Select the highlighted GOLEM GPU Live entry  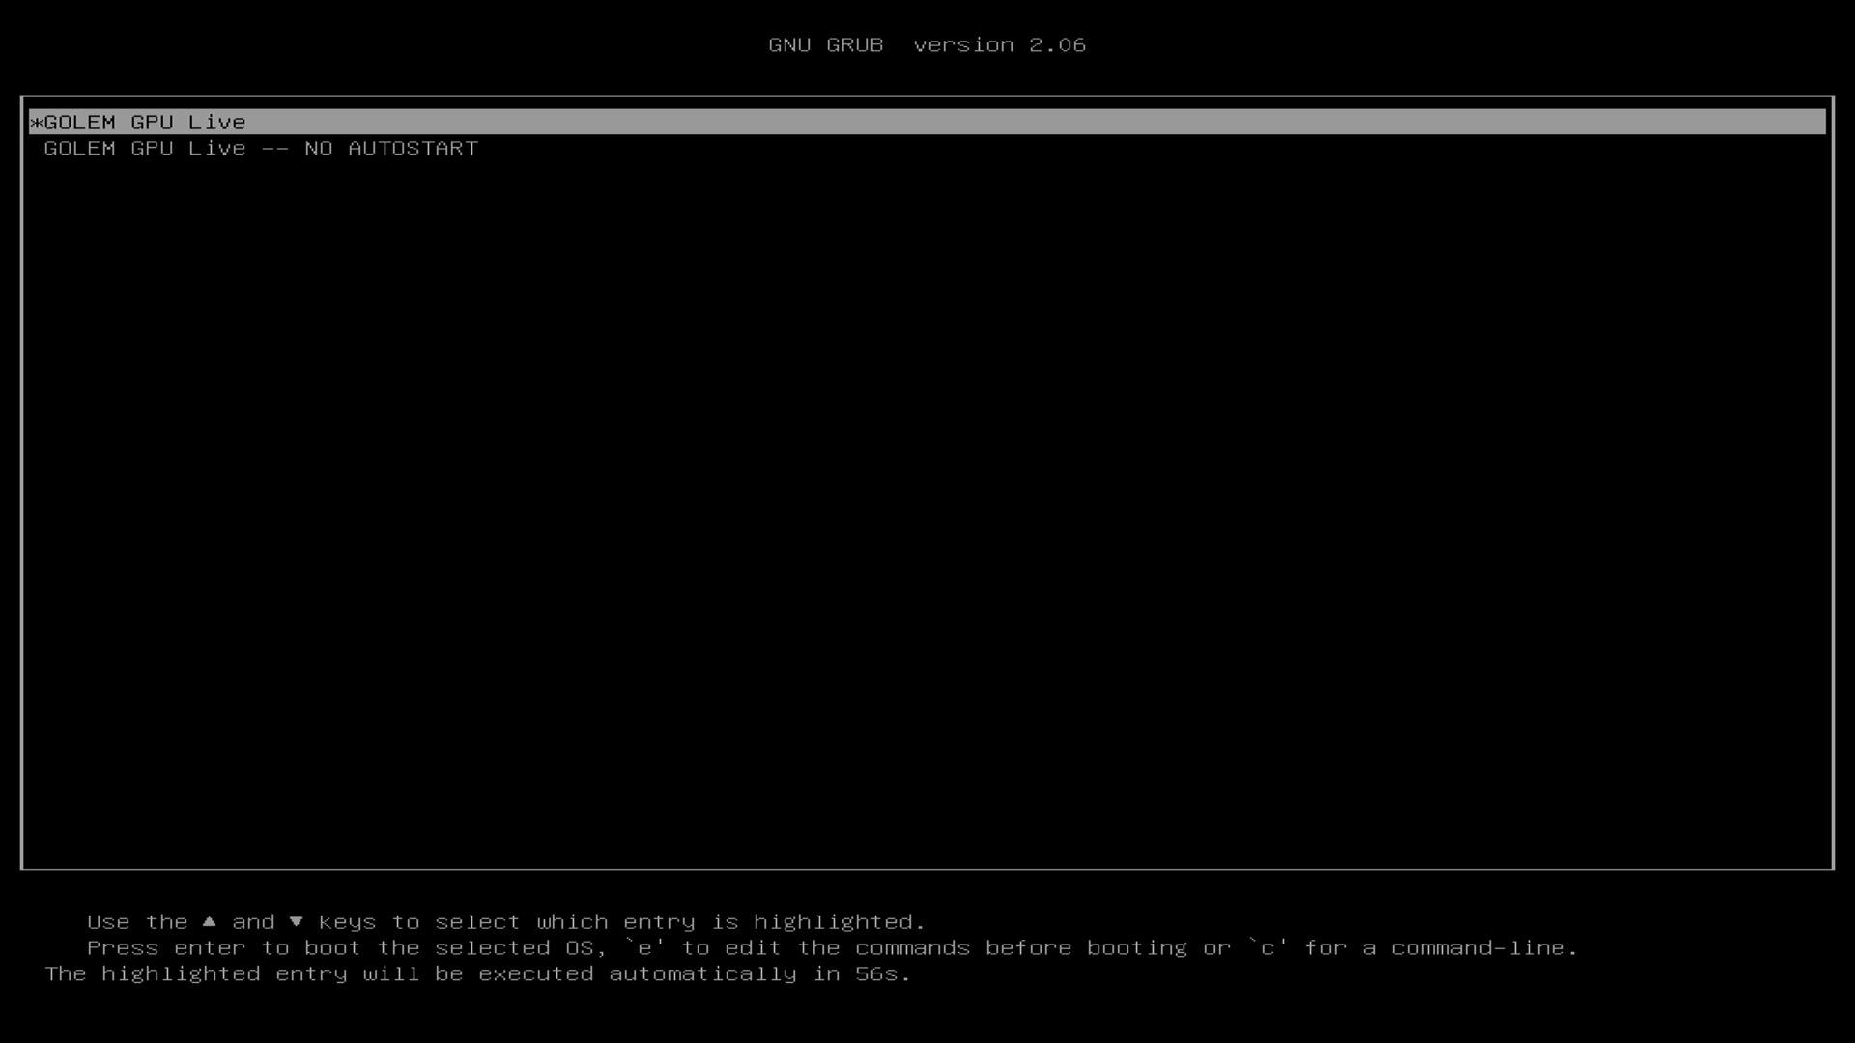tap(927, 122)
